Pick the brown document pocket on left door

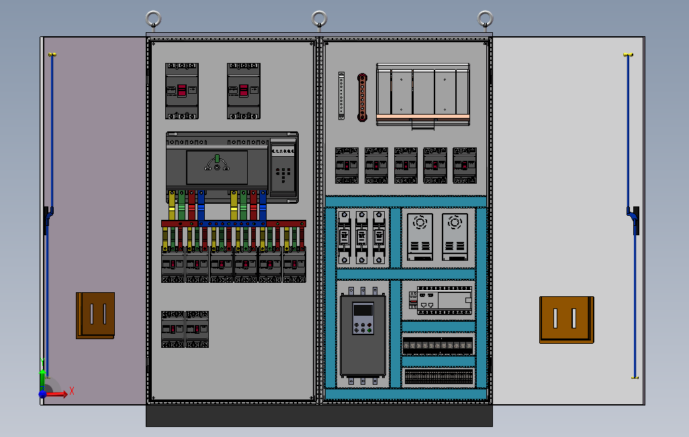(x=95, y=316)
